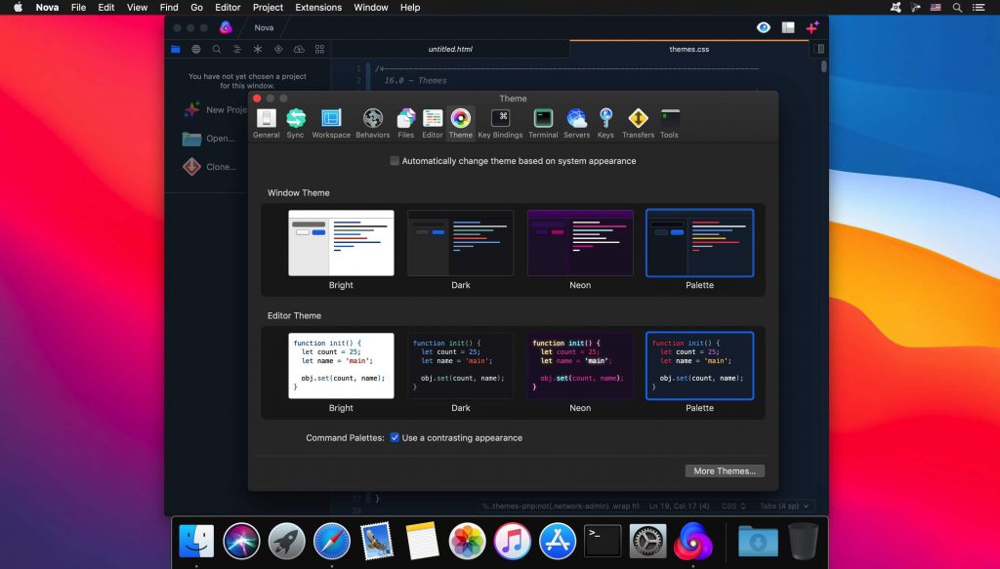Click the More Themes button
The image size is (1000, 569).
[725, 470]
